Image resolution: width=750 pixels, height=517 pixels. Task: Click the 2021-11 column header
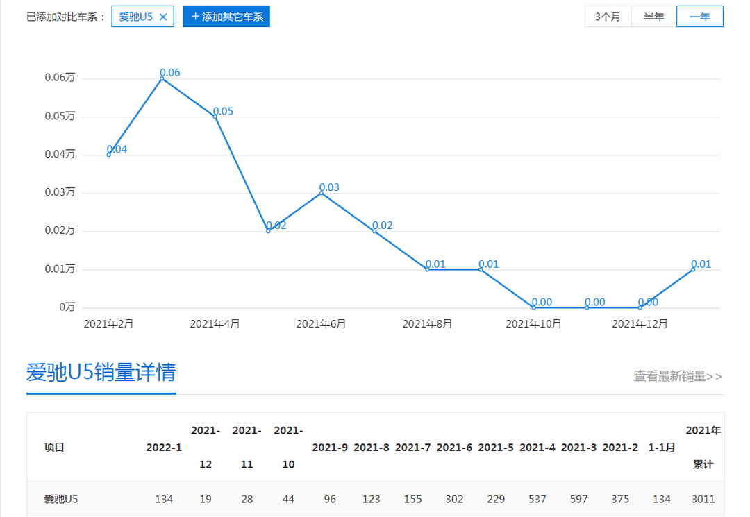247,447
